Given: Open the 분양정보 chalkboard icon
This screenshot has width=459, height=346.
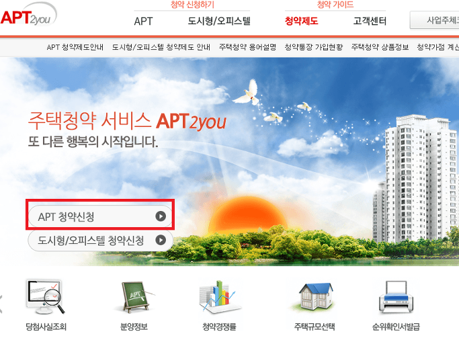Looking at the screenshot, I should click(135, 297).
